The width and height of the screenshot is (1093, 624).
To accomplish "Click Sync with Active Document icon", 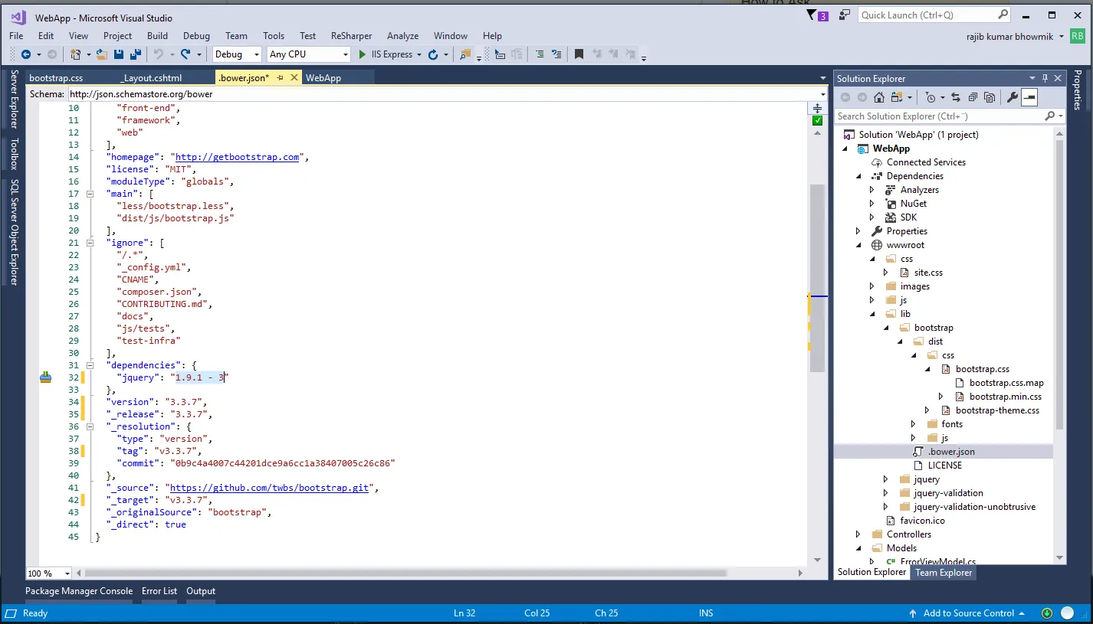I will click(956, 97).
